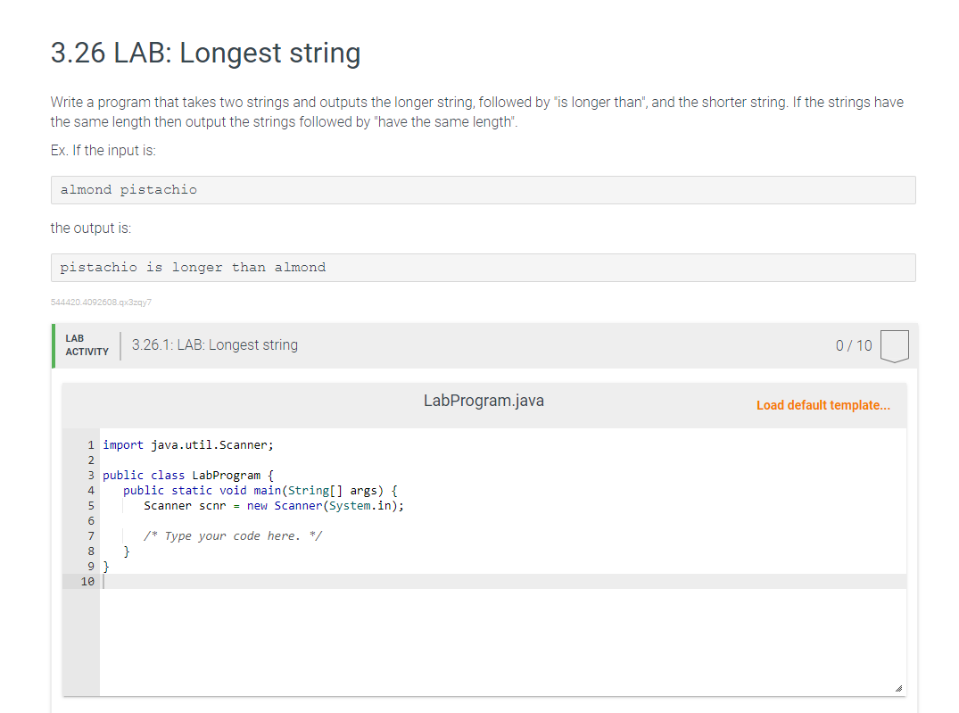Click the Load default template link
This screenshot has height=713, width=959.
click(823, 405)
